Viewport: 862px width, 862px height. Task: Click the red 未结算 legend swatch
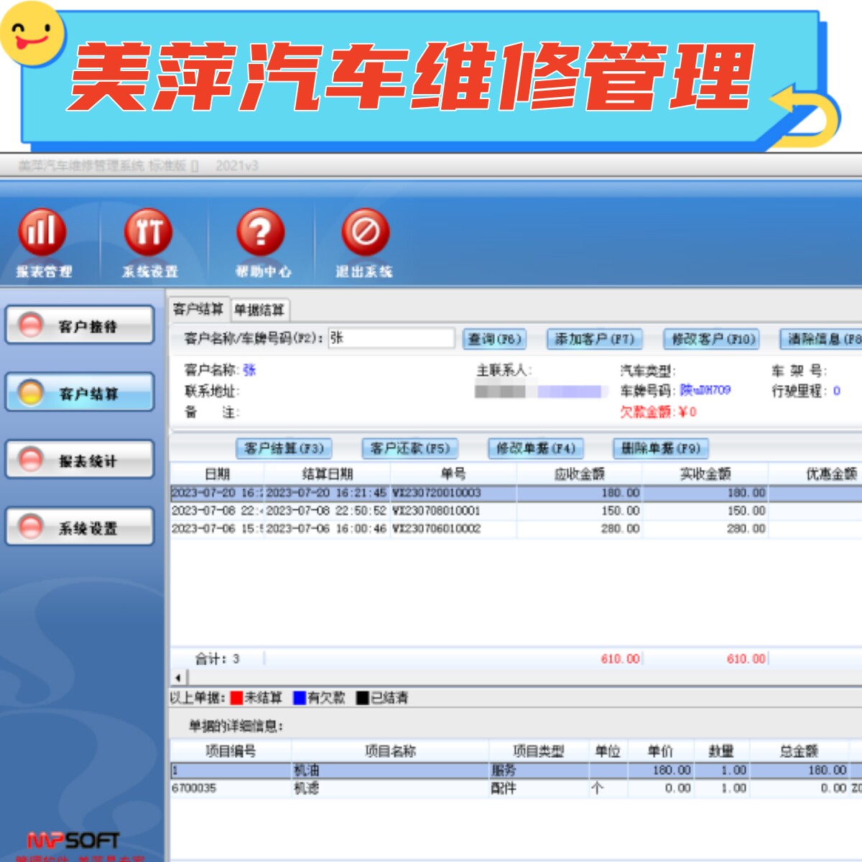pos(236,698)
